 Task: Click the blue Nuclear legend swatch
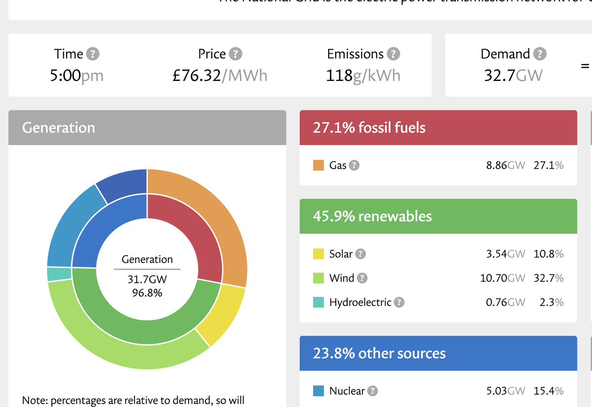coord(318,391)
